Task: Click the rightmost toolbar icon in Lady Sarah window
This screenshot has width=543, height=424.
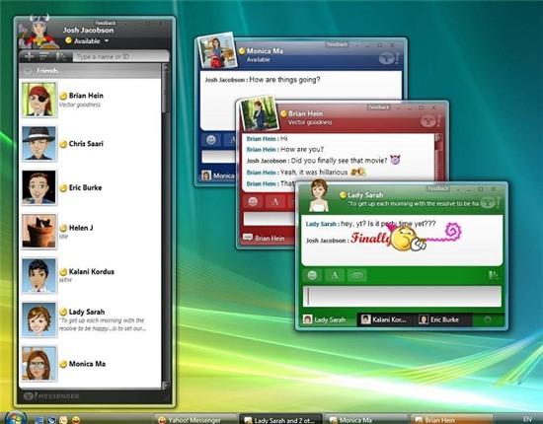Action: click(x=493, y=275)
